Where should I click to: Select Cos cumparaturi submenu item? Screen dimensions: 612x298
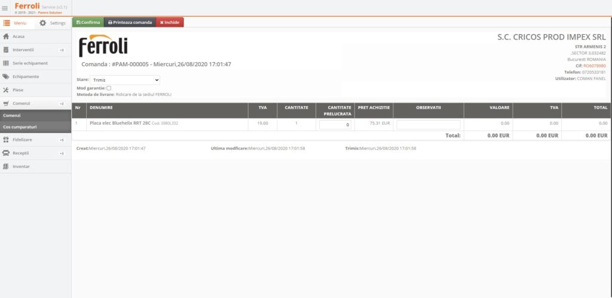36,127
